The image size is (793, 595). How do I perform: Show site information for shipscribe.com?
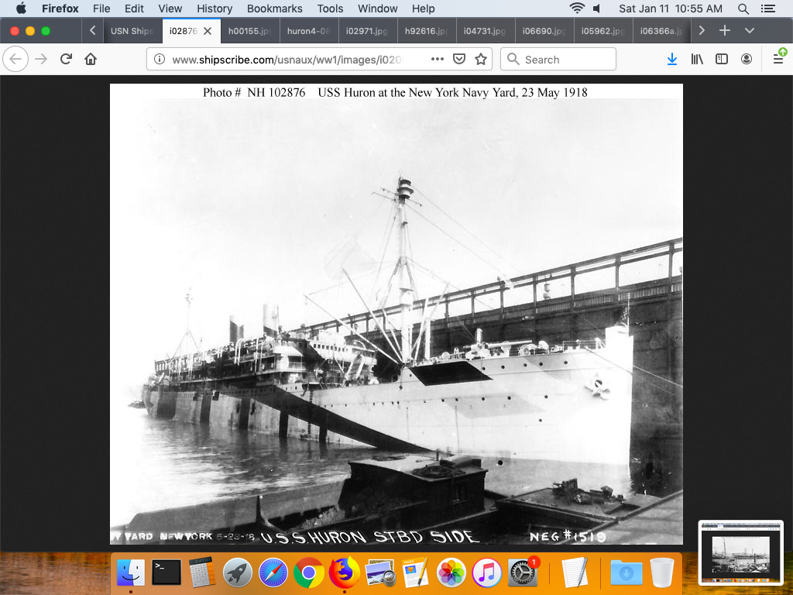(159, 60)
